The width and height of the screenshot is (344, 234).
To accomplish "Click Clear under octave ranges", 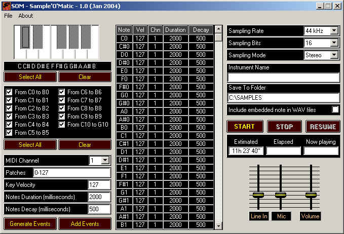I will 85,145.
